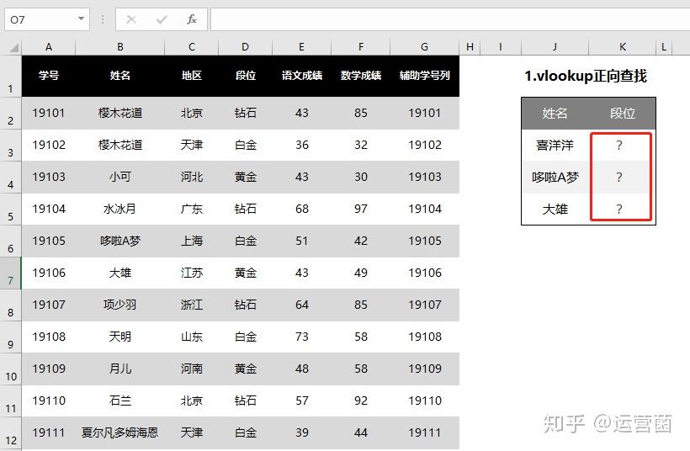This screenshot has height=451, width=690.
Task: Click the name cell 石兰
Action: (119, 401)
